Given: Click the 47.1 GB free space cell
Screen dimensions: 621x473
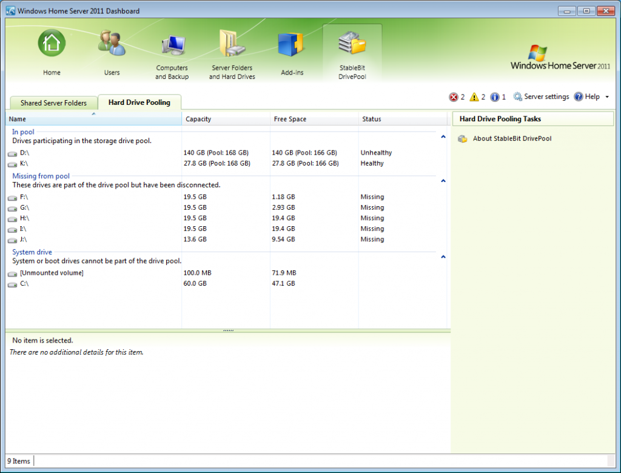Looking at the screenshot, I should [x=283, y=283].
